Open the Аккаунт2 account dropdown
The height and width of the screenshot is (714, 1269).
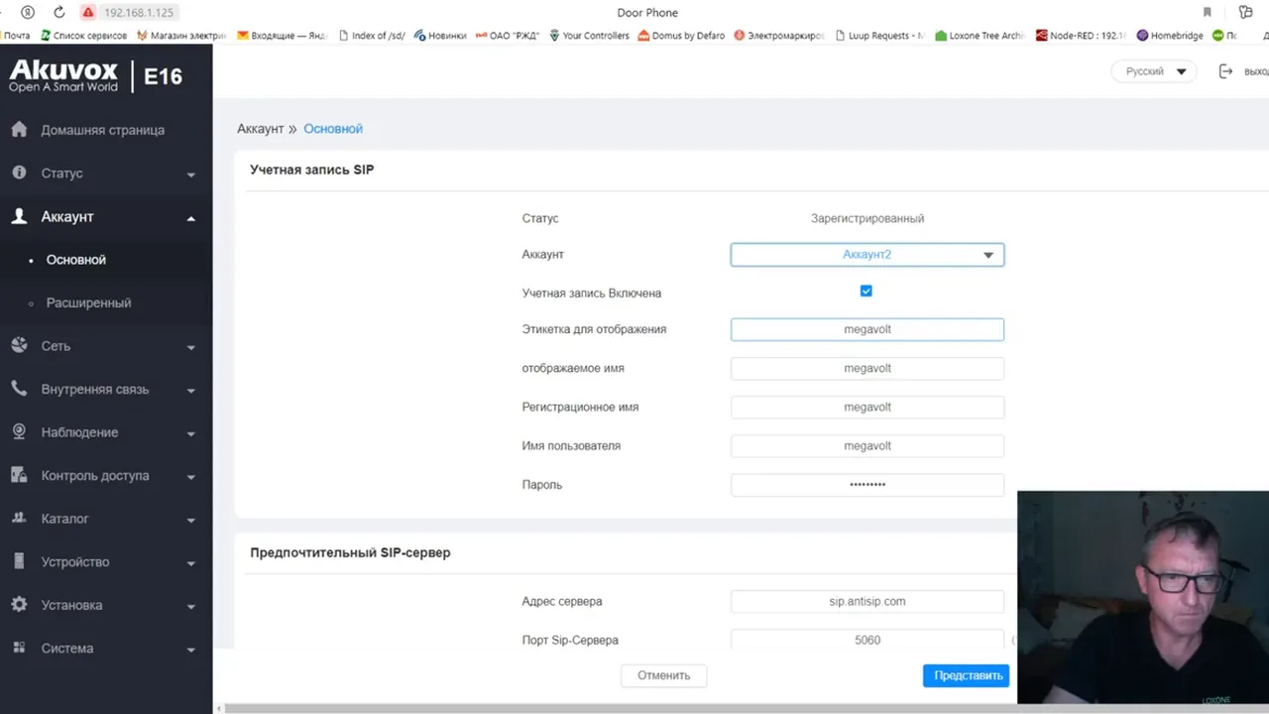tap(867, 255)
